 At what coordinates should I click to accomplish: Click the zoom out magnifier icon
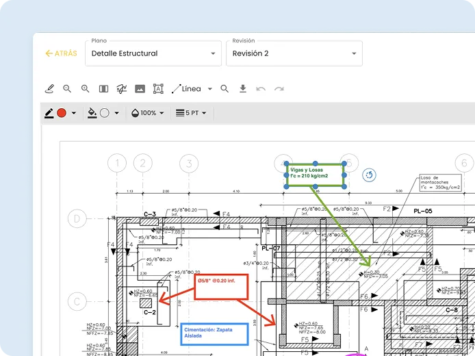(x=67, y=88)
